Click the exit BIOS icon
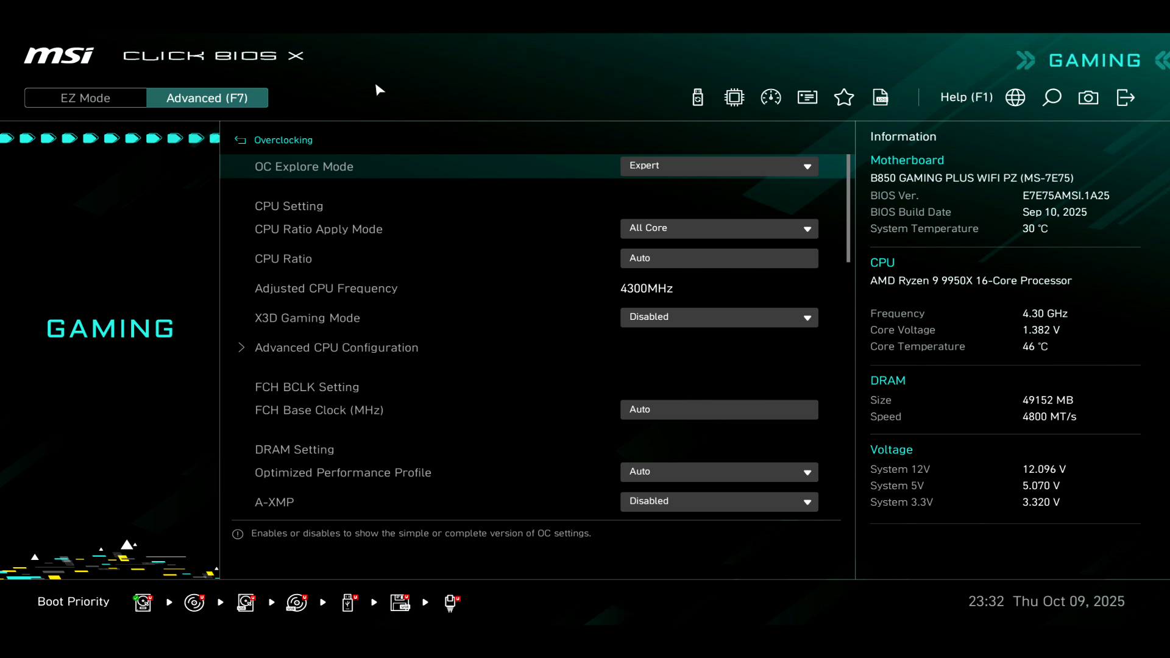The height and width of the screenshot is (658, 1170). pos(1125,97)
